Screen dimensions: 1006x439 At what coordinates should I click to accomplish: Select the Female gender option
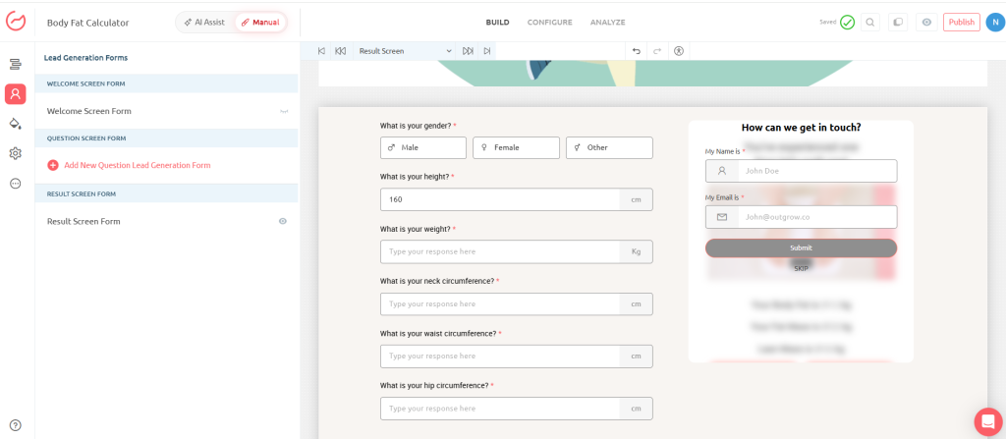[517, 147]
